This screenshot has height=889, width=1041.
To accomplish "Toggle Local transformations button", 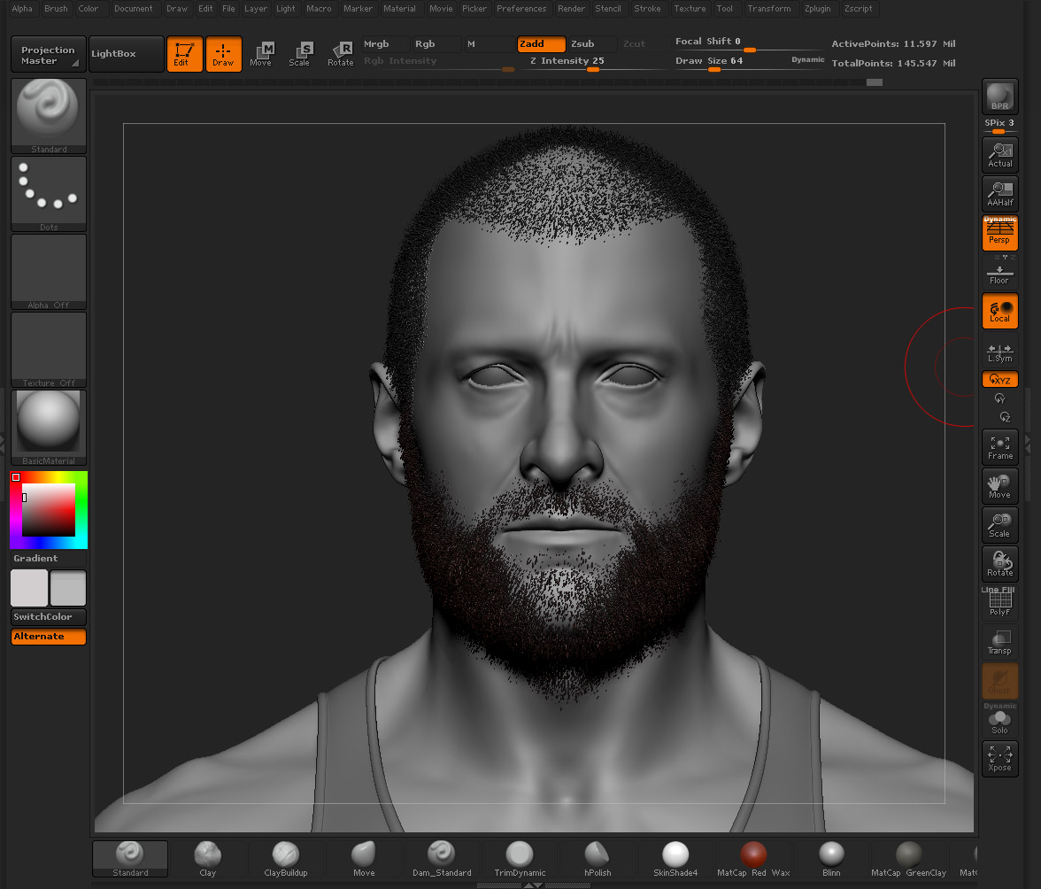I will [x=1000, y=311].
